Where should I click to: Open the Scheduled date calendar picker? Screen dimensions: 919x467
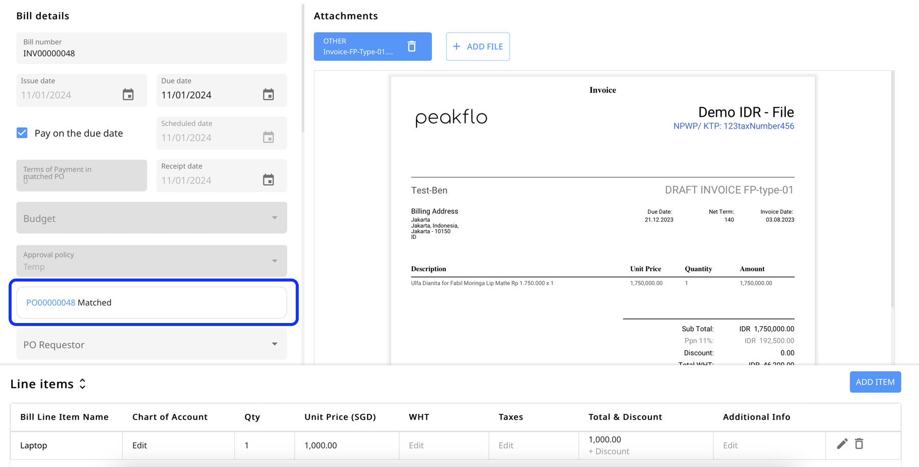[x=270, y=137]
